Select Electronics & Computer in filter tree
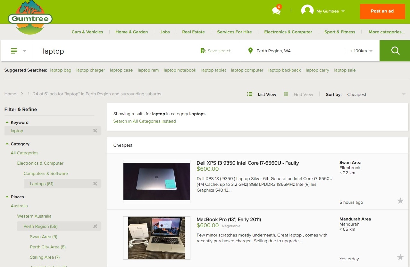 point(40,163)
